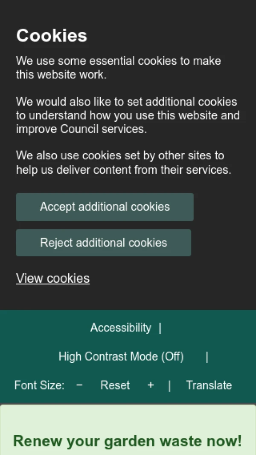
Task: Click paragraph about cookies from other sites
Action: click(123, 162)
